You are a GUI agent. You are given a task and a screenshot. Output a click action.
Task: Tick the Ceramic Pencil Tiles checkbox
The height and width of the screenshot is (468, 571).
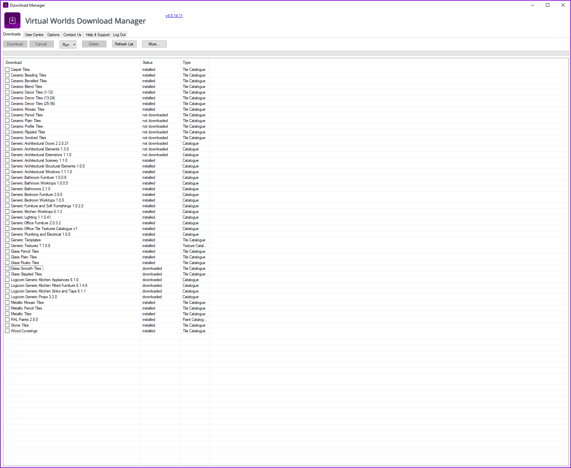[x=7, y=115]
